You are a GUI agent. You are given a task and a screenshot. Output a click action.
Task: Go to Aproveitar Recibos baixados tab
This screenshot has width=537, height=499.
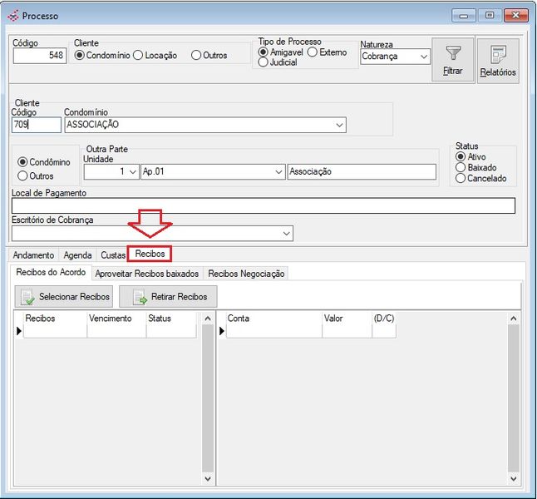pos(147,274)
